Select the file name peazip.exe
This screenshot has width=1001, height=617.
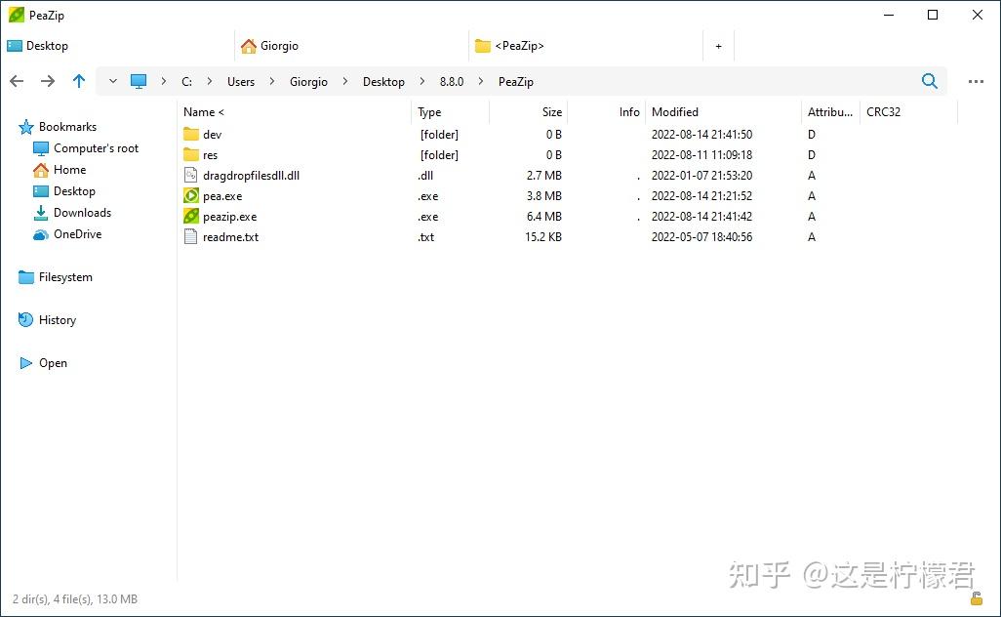tap(230, 217)
